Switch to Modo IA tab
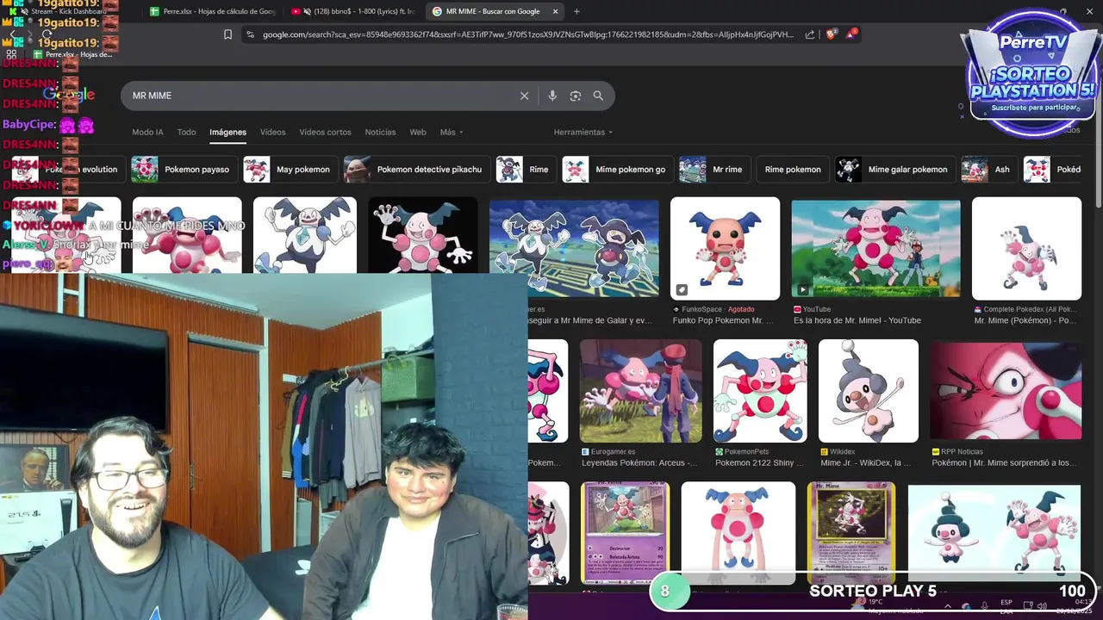 tap(147, 132)
